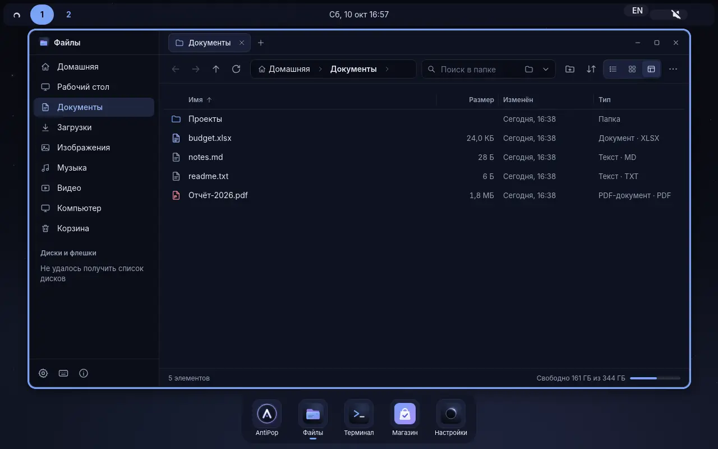Screen dimensions: 718x449
Task: Show keyboard shortcuts icon in sidebar footer
Action: (63, 373)
